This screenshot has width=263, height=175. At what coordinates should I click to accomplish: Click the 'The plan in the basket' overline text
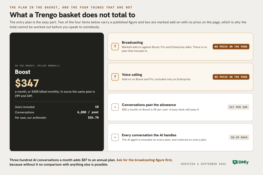tap(71, 7)
